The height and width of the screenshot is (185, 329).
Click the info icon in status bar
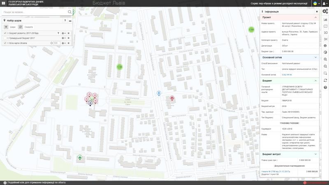coord(5,183)
